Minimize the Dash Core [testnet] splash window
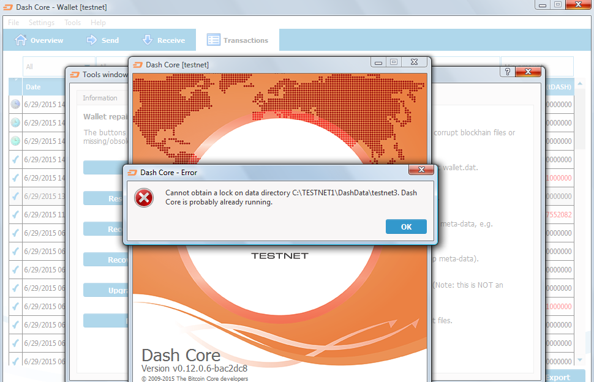The height and width of the screenshot is (382, 594). point(378,62)
